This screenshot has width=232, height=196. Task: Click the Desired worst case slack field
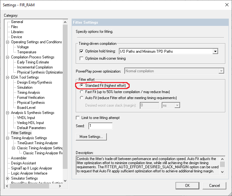pos(150,105)
